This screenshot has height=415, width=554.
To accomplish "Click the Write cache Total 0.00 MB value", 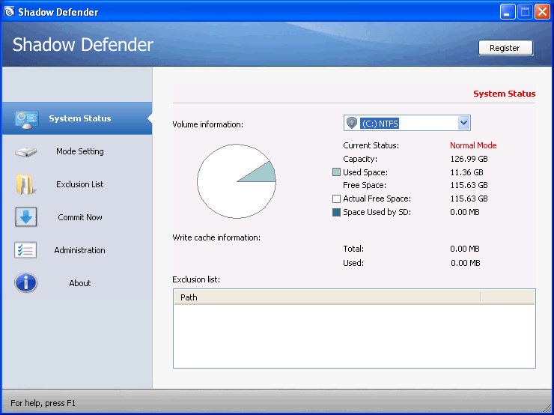I will 465,249.
